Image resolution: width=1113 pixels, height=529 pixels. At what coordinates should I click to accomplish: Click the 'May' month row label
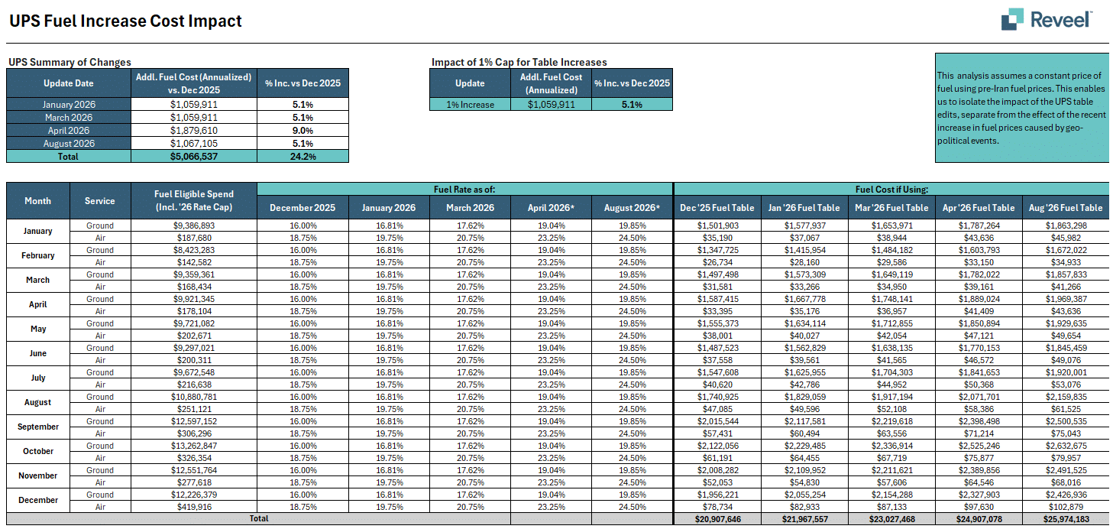point(37,329)
